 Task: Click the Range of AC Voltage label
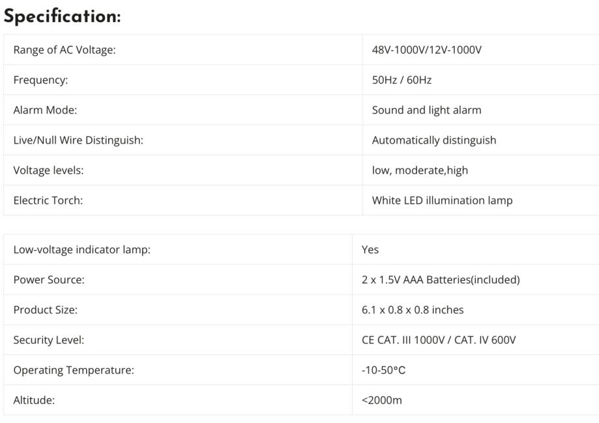[x=65, y=50]
